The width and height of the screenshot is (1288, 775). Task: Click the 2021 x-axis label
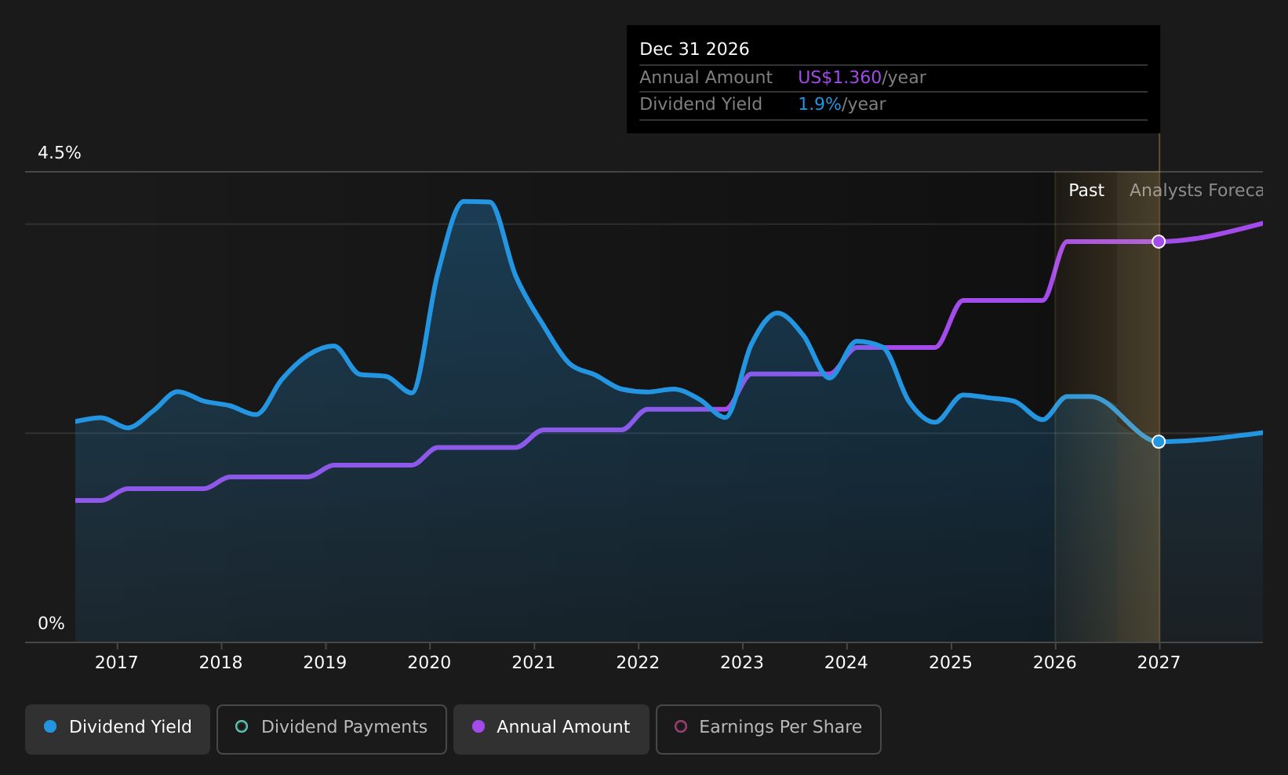(x=534, y=663)
